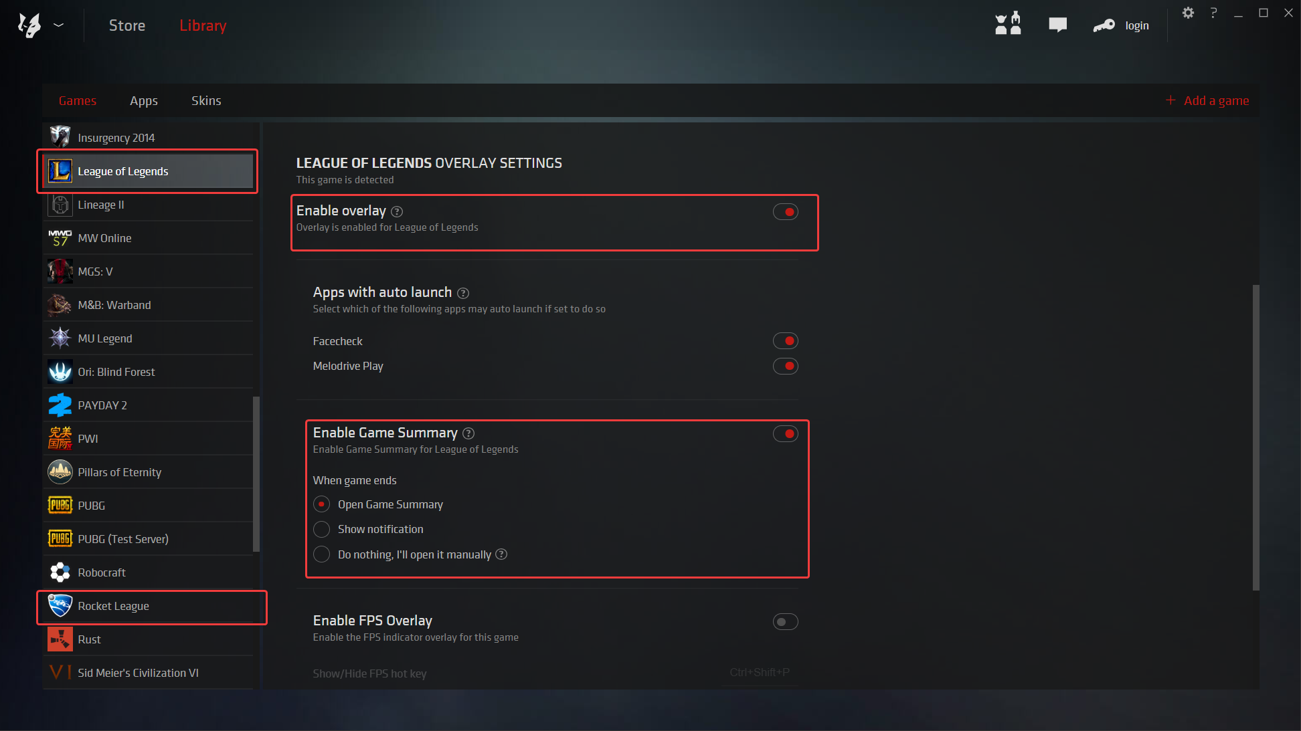The image size is (1301, 731).
Task: Open the Skins tab
Action: pos(206,101)
